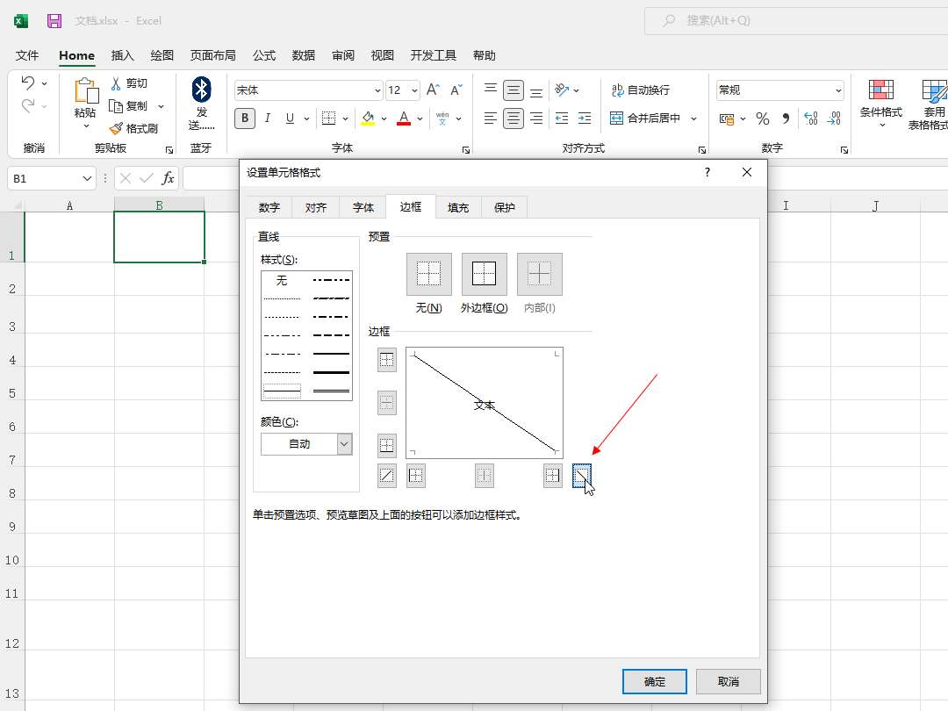Click the OK (确定) button
948x711 pixels.
(655, 681)
